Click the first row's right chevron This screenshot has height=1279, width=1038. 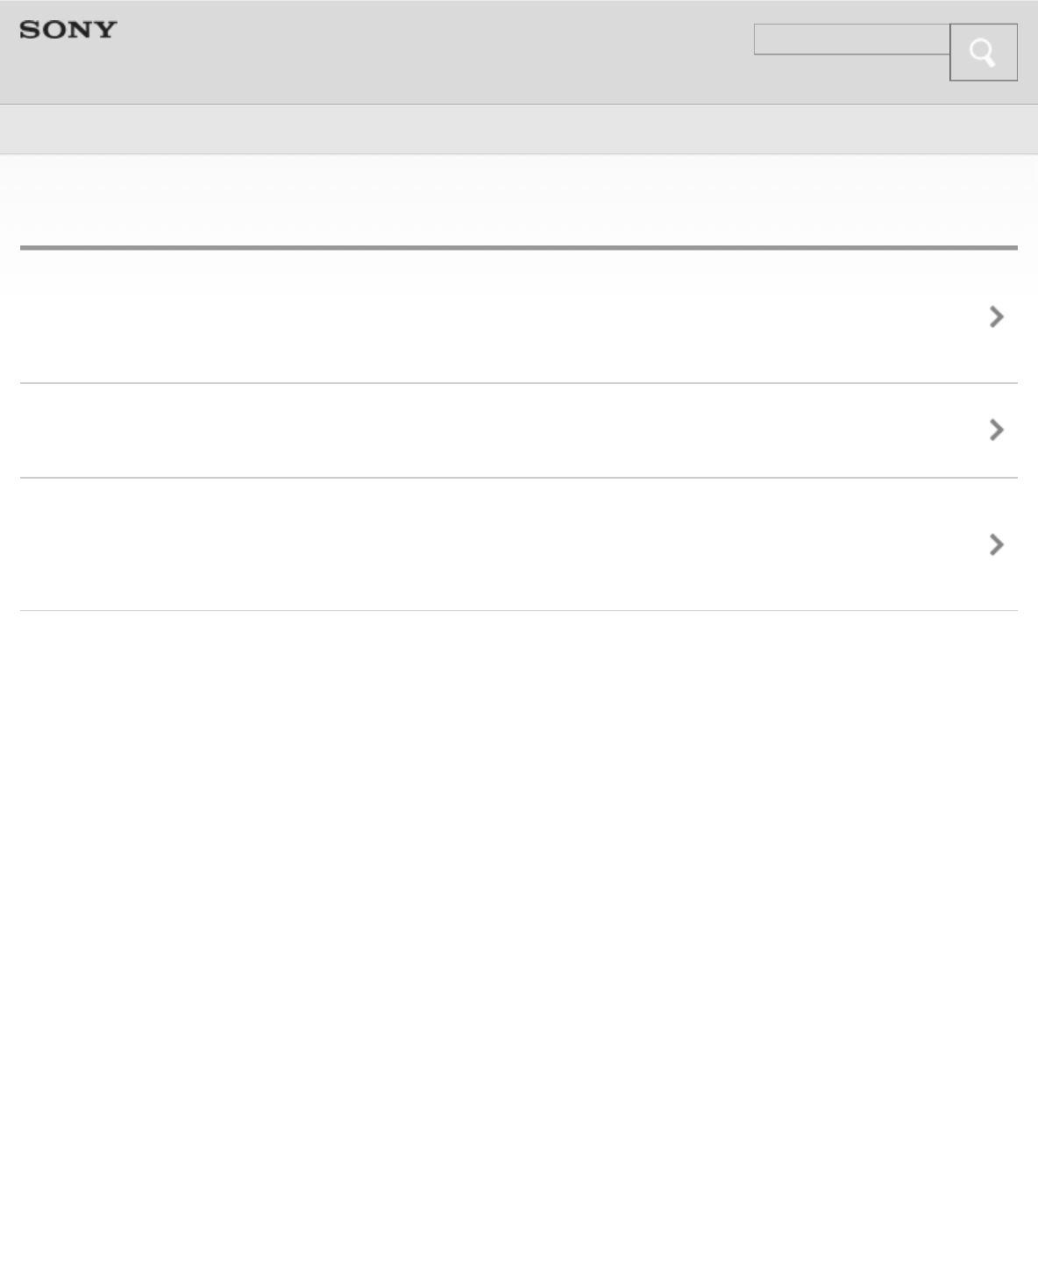(996, 316)
